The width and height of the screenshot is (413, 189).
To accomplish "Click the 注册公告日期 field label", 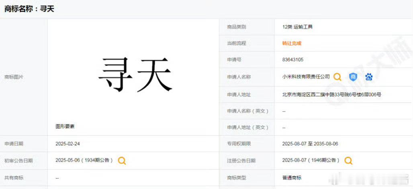I will 241,161.
